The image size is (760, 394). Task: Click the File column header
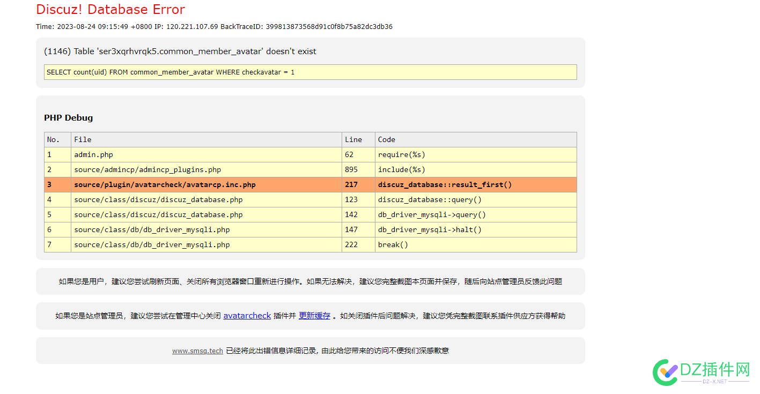point(206,139)
